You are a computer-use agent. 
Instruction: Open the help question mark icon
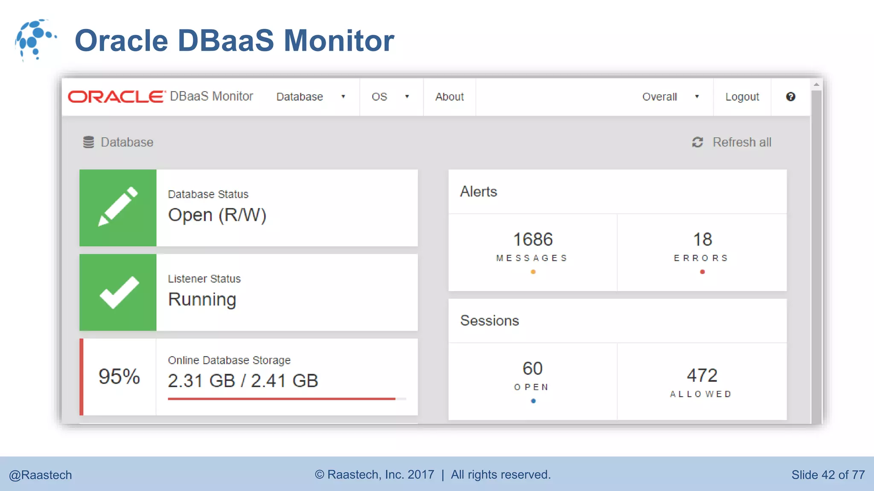[790, 97]
